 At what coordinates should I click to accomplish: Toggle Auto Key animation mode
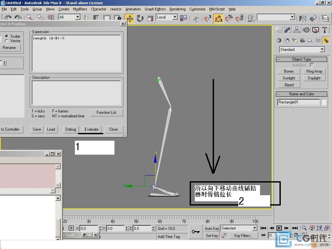(212, 228)
